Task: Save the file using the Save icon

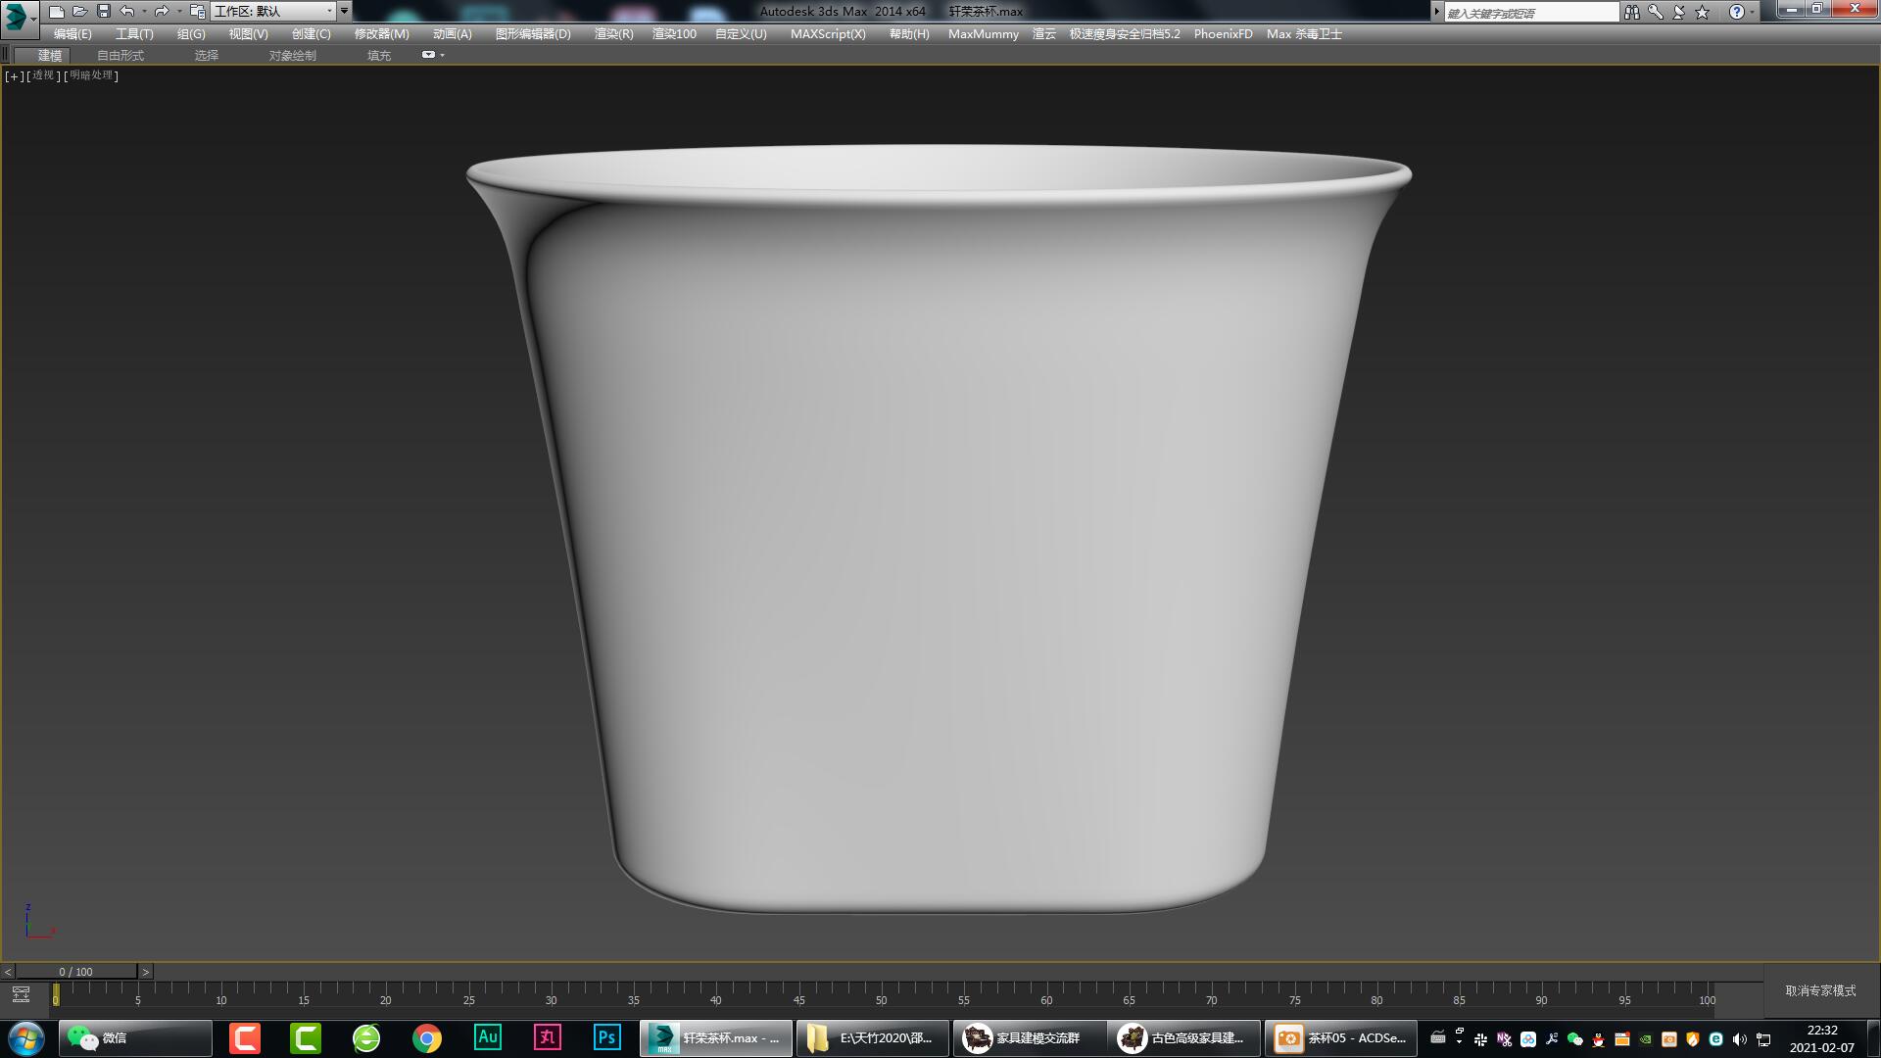Action: (x=103, y=11)
